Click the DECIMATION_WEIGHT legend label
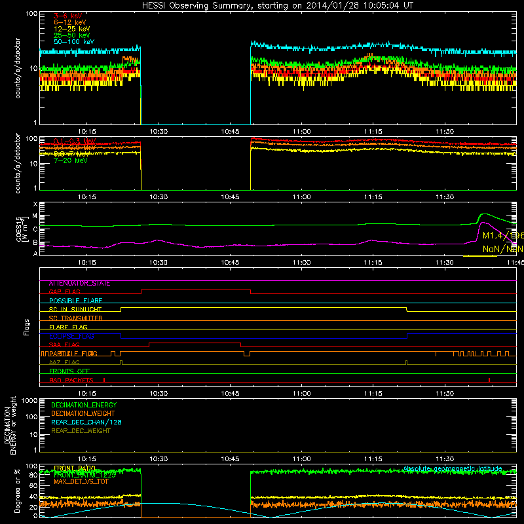The width and height of the screenshot is (524, 524). (x=83, y=413)
